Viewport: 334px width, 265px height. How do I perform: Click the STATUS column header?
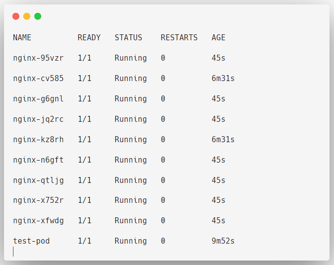pyautogui.click(x=128, y=38)
